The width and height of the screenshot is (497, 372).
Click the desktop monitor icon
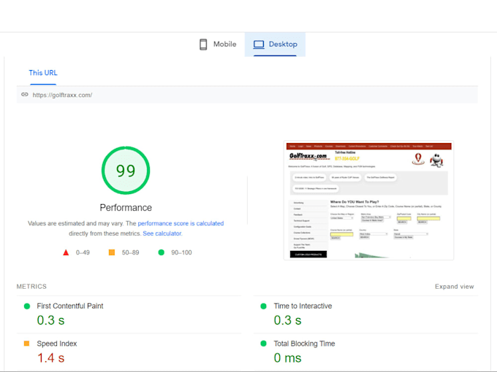click(x=259, y=44)
